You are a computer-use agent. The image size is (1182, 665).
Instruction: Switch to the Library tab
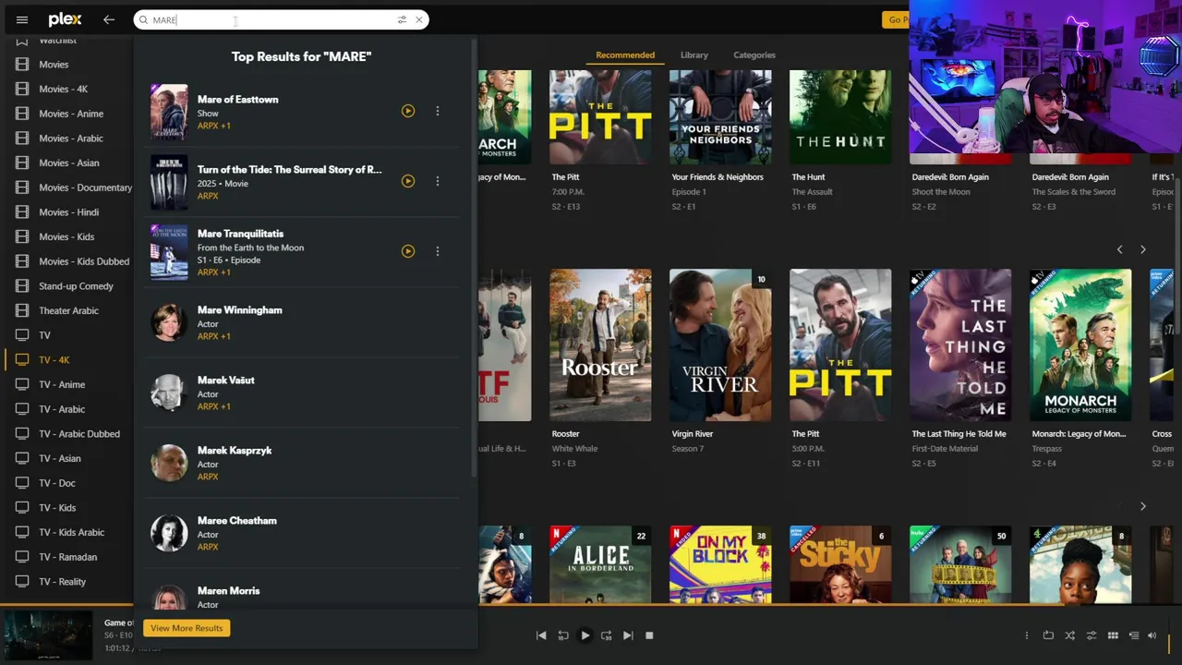(694, 55)
